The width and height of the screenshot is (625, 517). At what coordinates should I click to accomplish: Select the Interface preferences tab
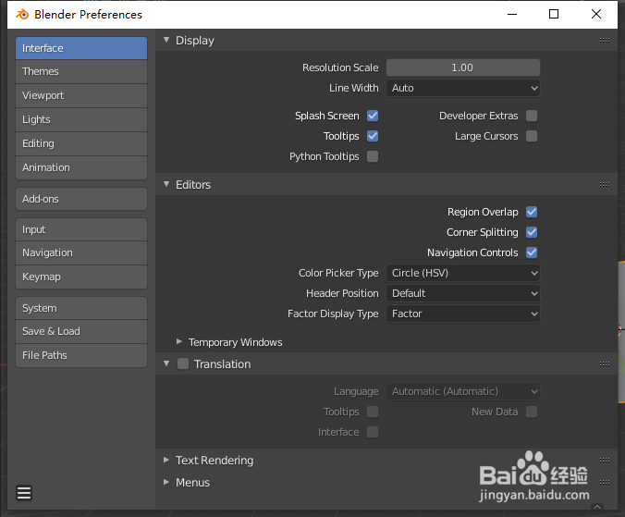point(81,48)
